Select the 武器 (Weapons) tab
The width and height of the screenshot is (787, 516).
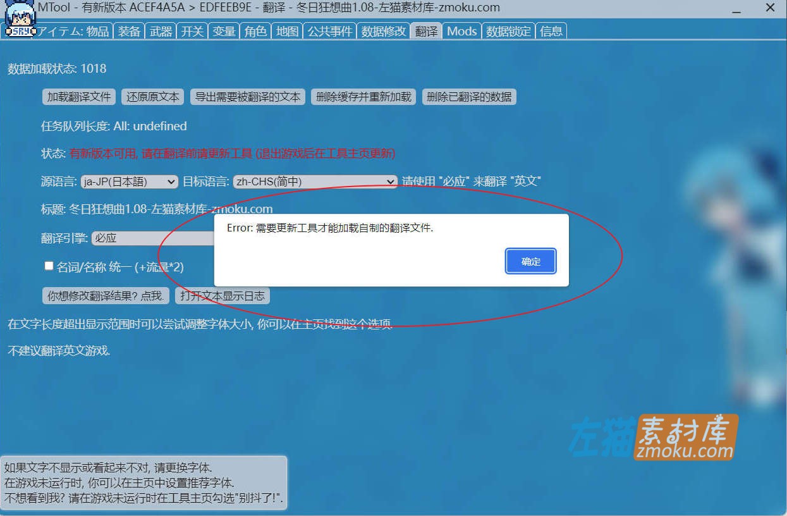tap(160, 30)
